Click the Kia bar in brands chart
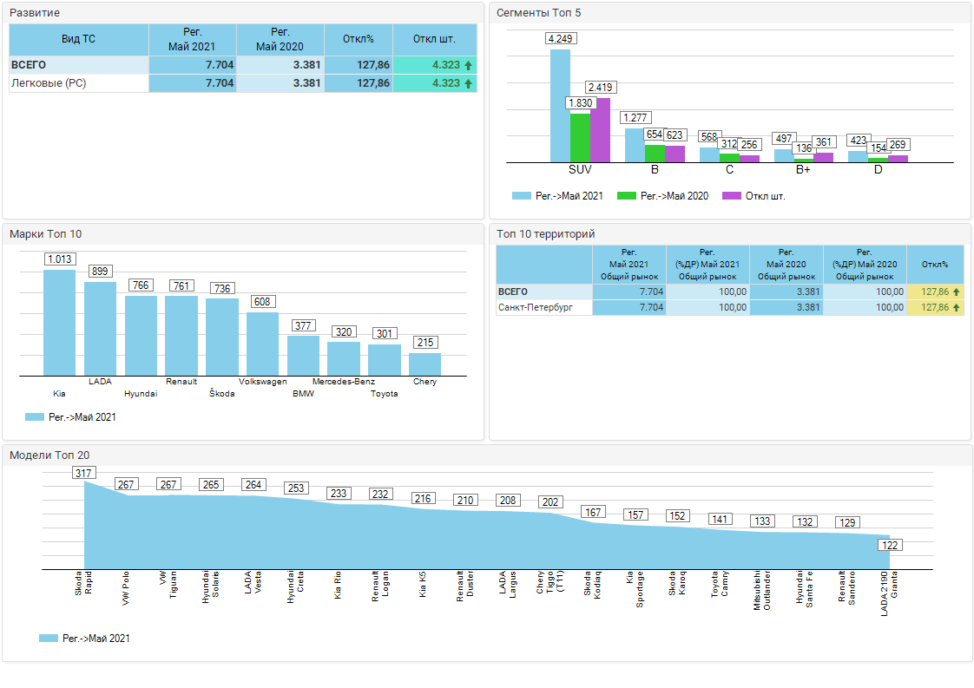The height and width of the screenshot is (688, 974). pos(60,323)
